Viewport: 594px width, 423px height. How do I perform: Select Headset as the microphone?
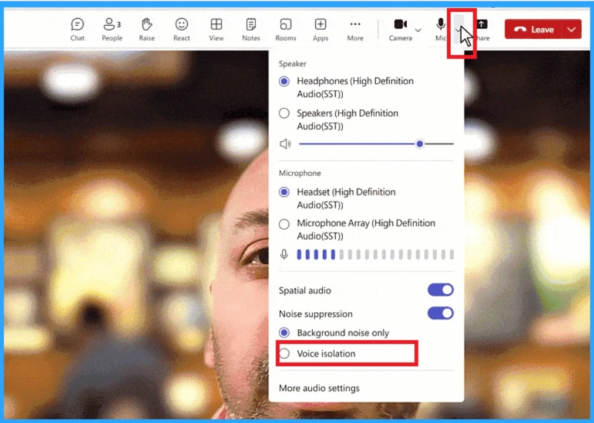point(338,198)
